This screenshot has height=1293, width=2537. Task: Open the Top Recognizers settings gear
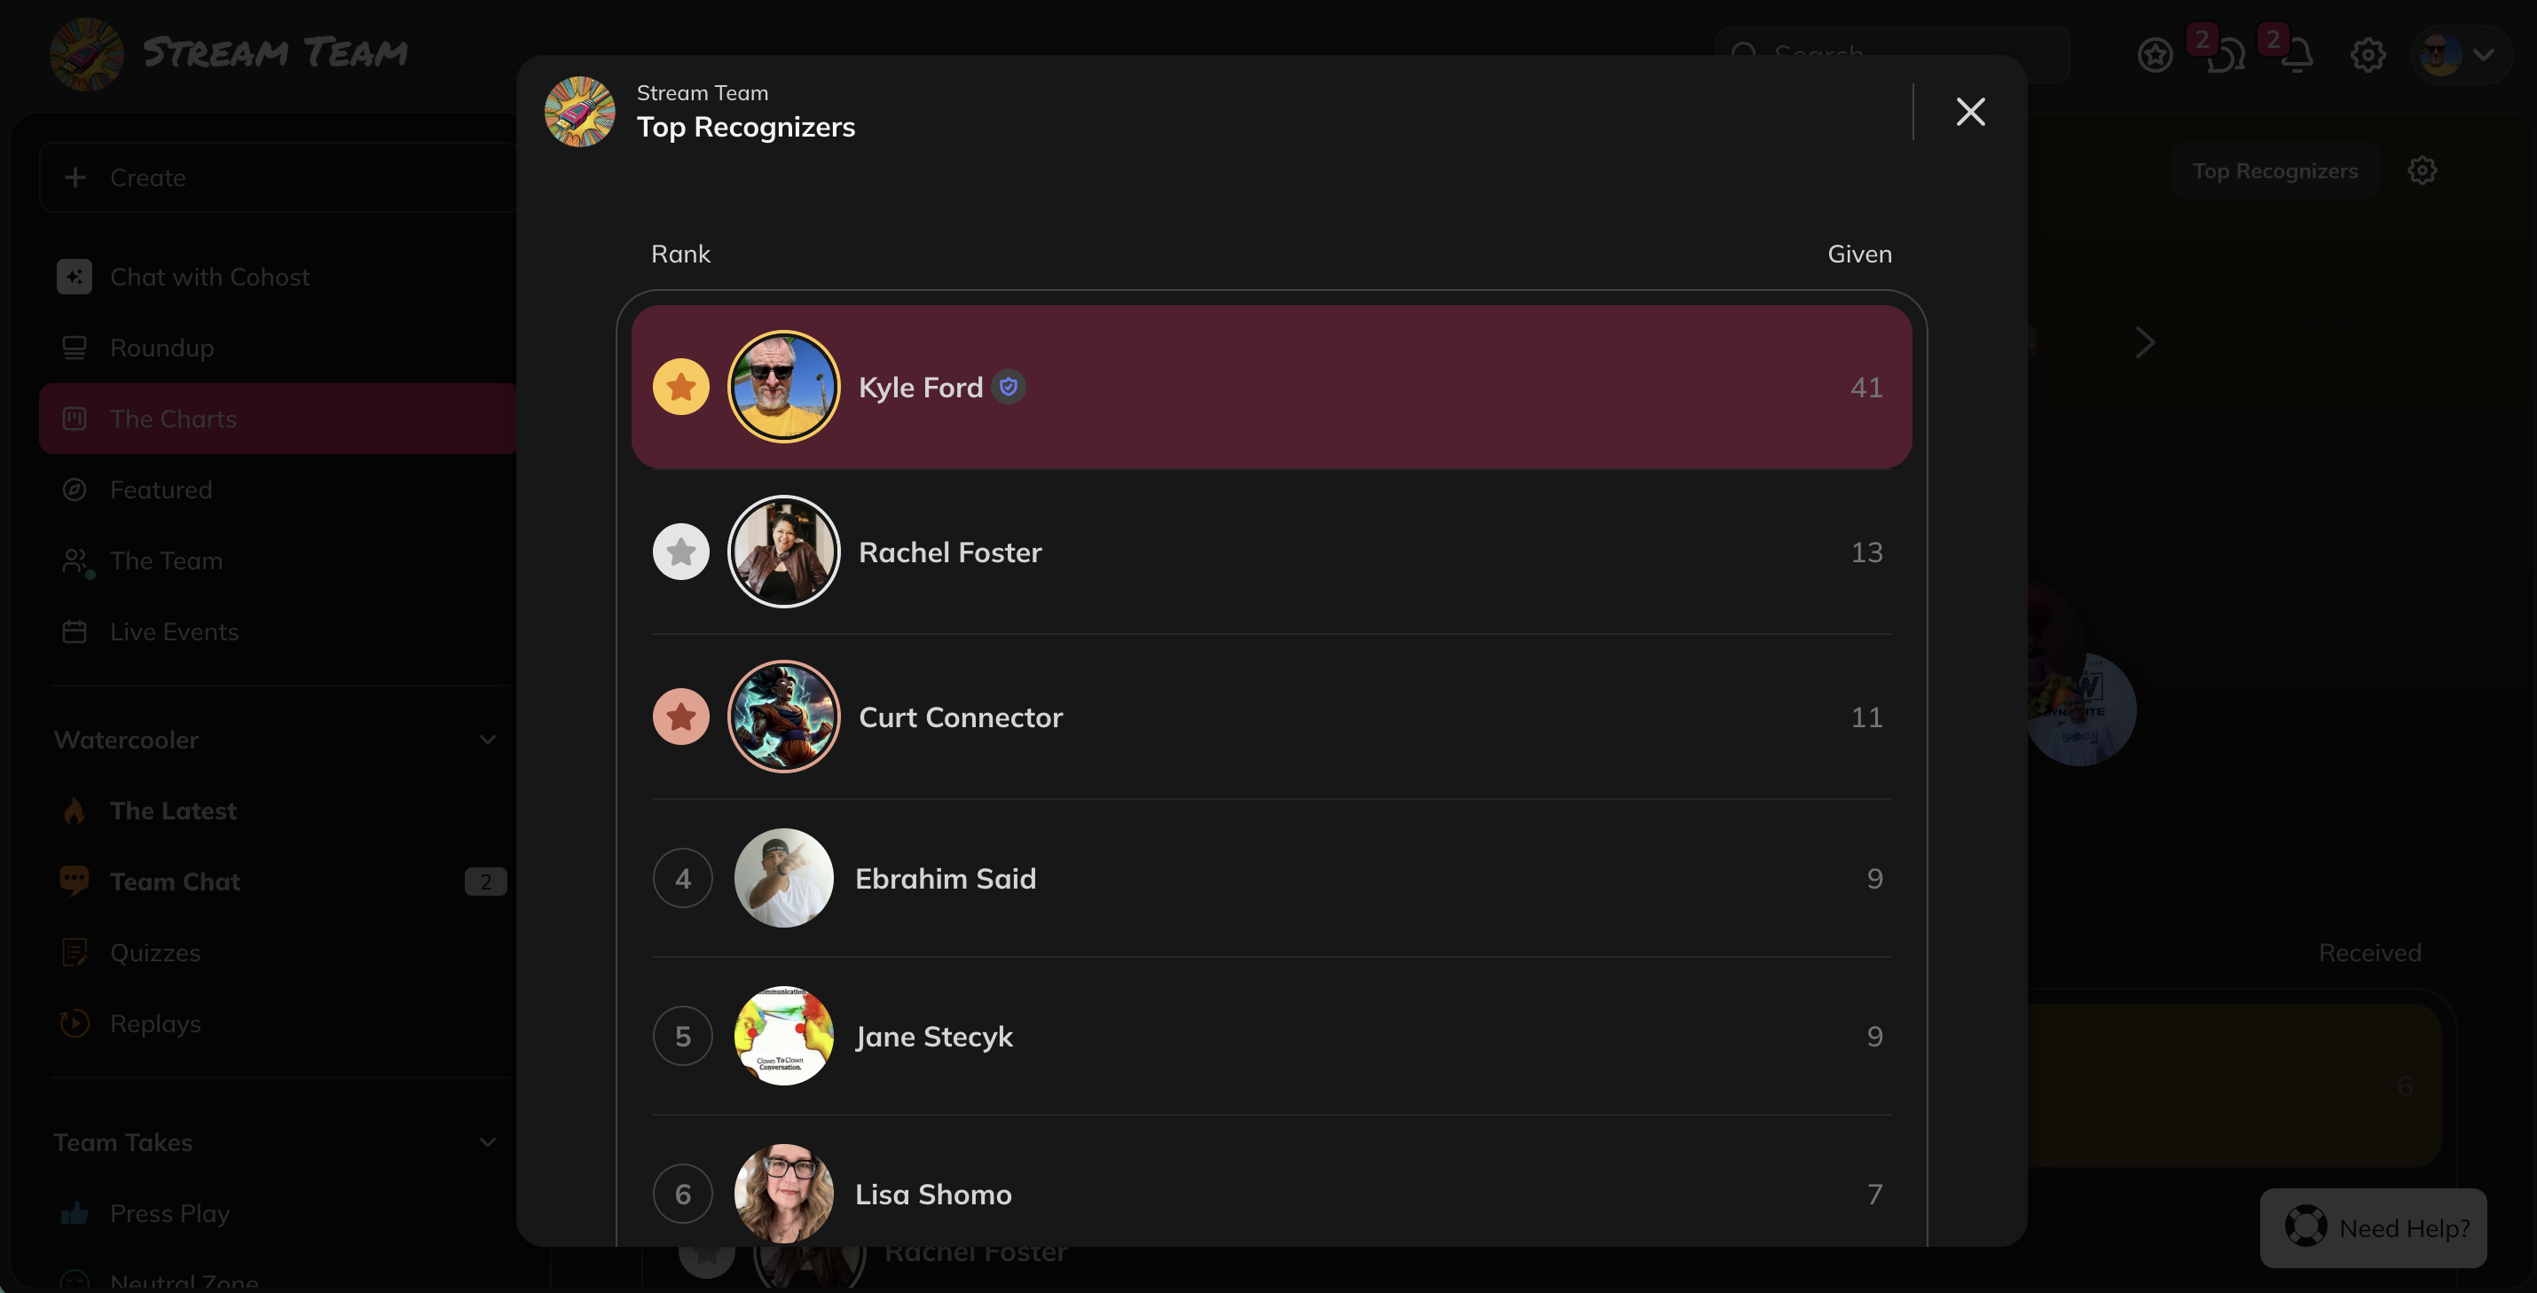(x=2423, y=170)
